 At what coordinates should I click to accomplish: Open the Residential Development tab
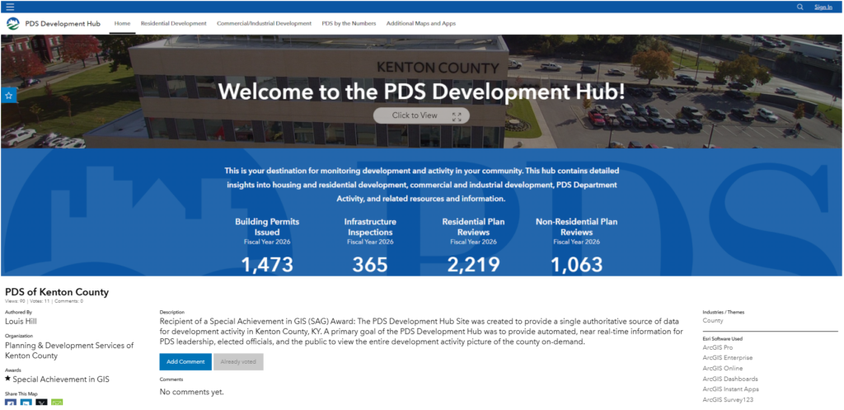173,24
